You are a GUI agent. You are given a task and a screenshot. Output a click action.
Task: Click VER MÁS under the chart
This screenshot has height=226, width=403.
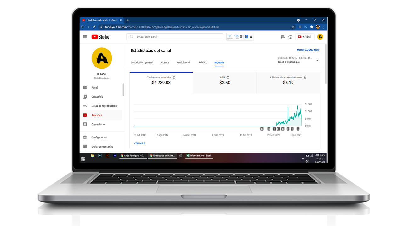tap(139, 143)
